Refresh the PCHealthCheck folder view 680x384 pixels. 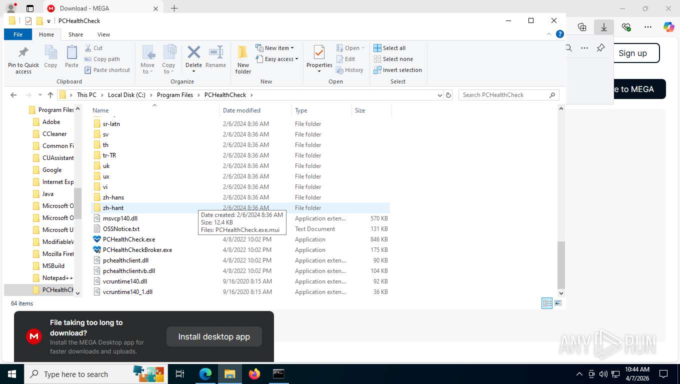tap(448, 95)
